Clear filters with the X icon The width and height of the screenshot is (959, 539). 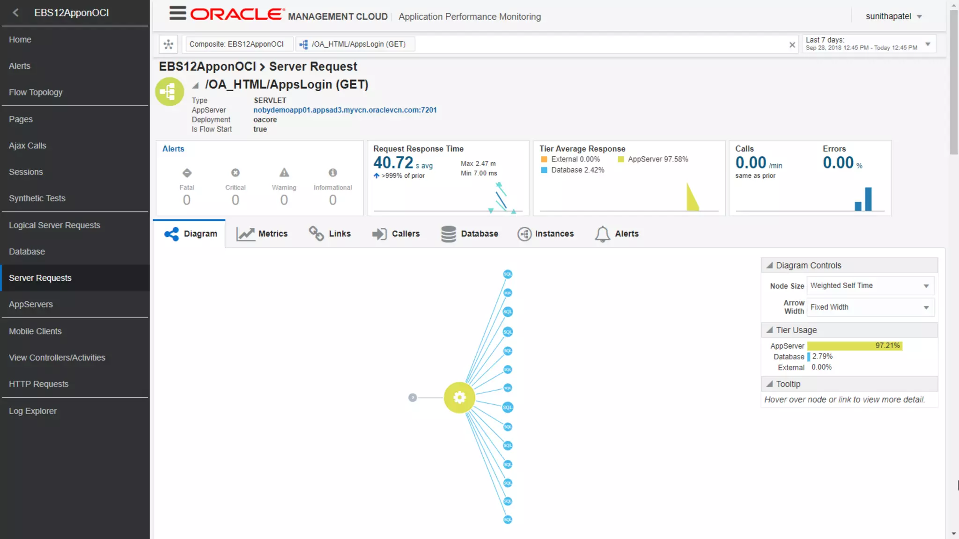pyautogui.click(x=792, y=45)
